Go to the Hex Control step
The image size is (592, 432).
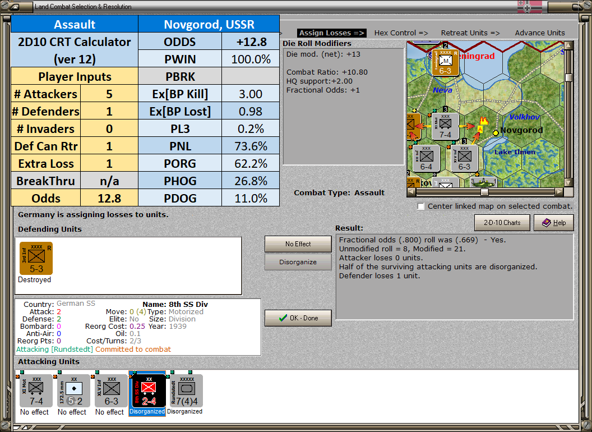click(x=401, y=33)
